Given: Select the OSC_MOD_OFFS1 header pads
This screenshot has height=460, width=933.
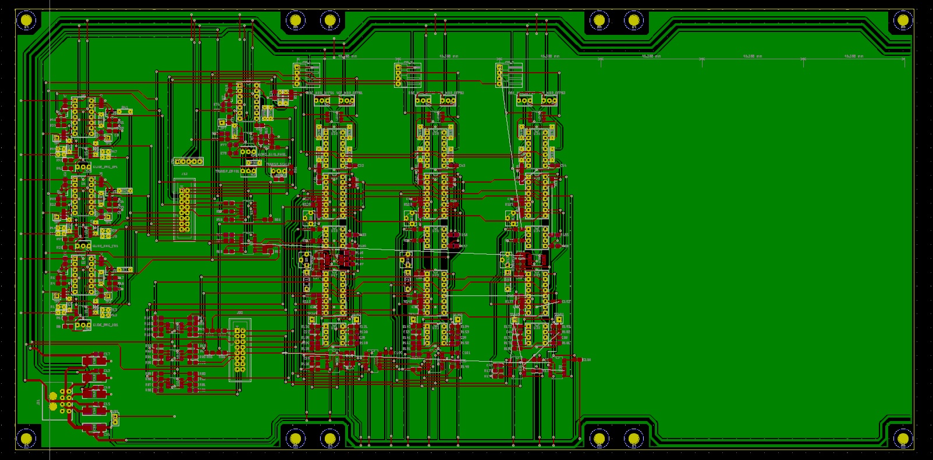Looking at the screenshot, I should pyautogui.click(x=322, y=101).
